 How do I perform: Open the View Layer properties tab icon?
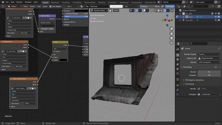[178, 64]
